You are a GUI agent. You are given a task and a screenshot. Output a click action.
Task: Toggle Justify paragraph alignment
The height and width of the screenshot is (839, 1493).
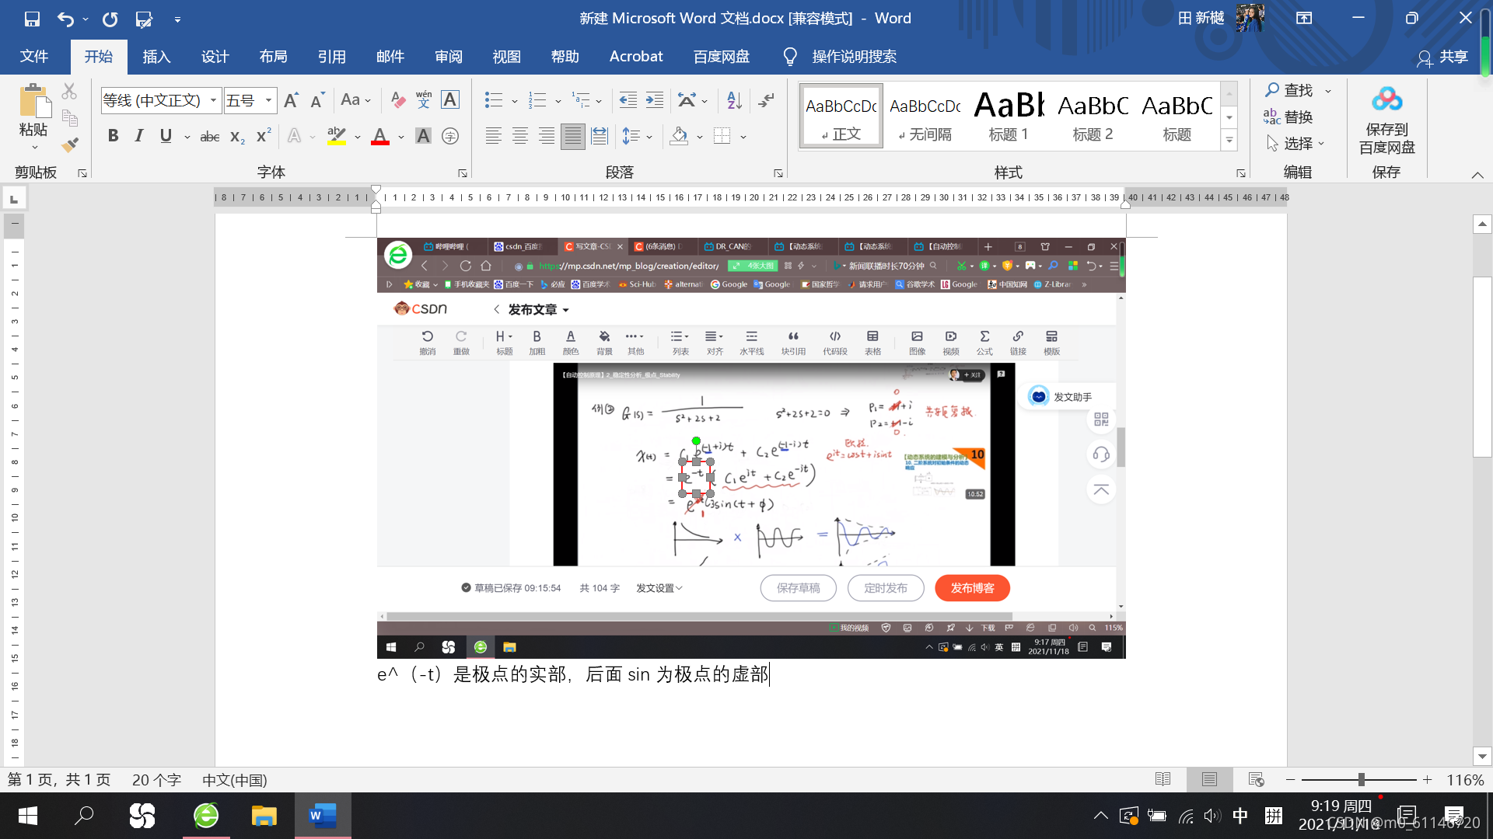(x=573, y=137)
